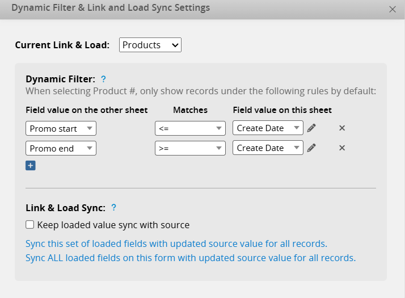Open the <= match operator dropdown
The height and width of the screenshot is (298, 405).
(190, 128)
